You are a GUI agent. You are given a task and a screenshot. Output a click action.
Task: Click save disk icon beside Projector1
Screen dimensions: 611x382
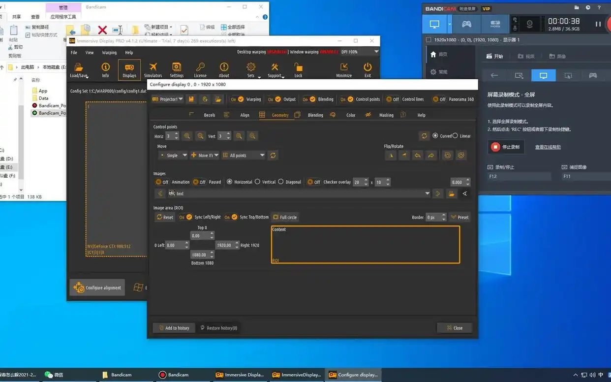click(191, 99)
